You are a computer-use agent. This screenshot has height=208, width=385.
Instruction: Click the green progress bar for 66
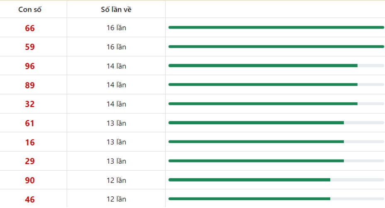pos(276,27)
